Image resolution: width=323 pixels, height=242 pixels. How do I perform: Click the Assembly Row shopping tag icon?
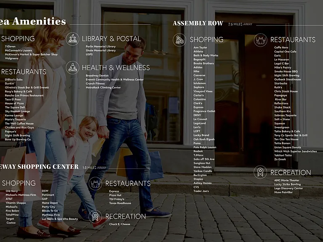pos(180,40)
